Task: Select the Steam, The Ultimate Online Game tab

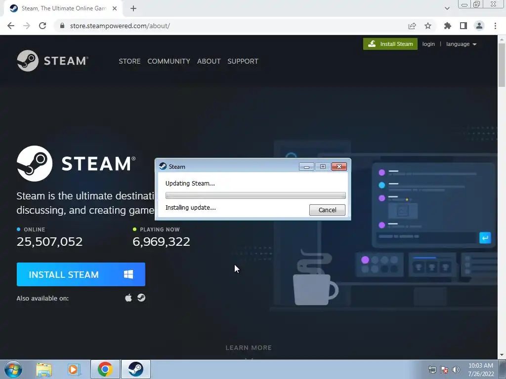Action: click(x=63, y=9)
